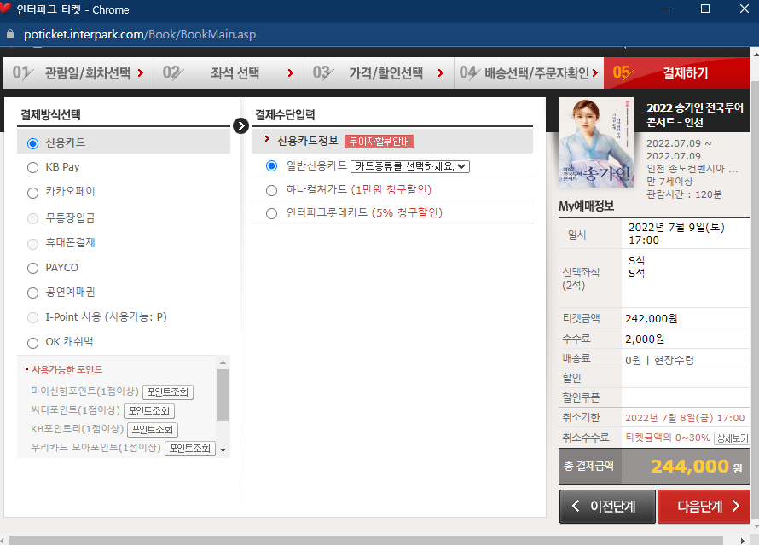Choose OK 캐쉬백 payment option
The width and height of the screenshot is (759, 545).
(33, 343)
